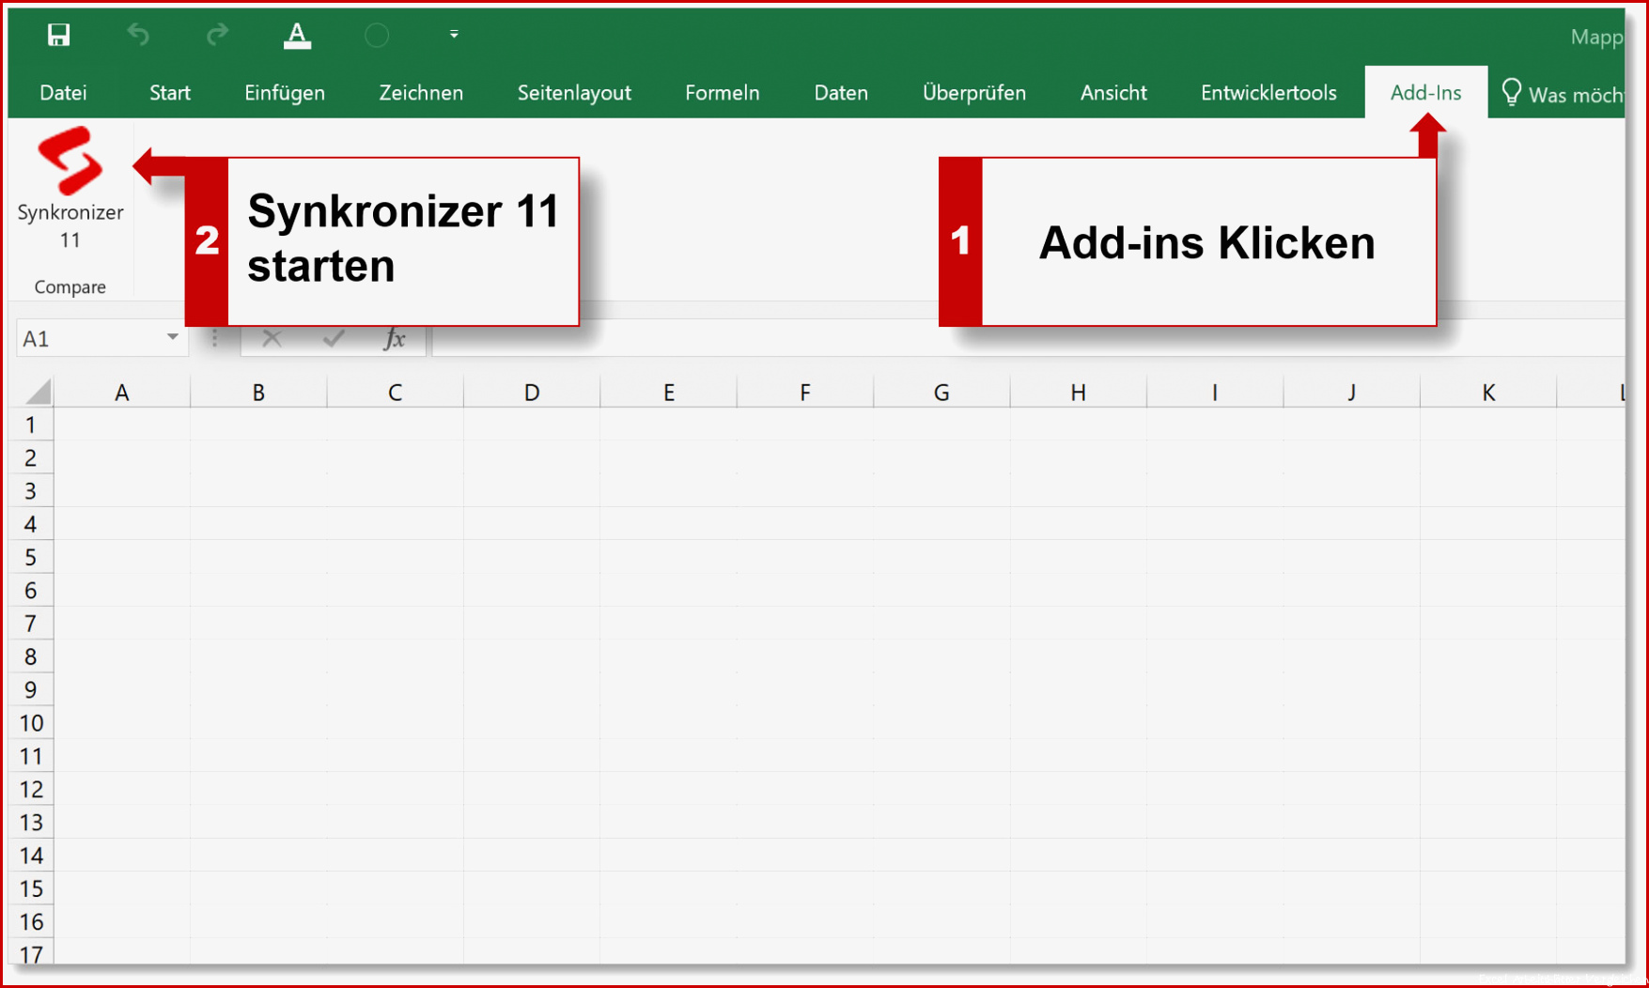
Task: Click the font color A icon
Action: coord(297,36)
